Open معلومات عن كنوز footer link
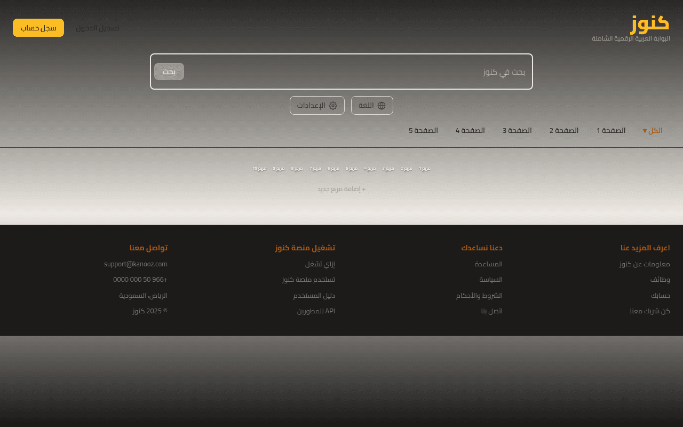The height and width of the screenshot is (427, 683). (645, 264)
